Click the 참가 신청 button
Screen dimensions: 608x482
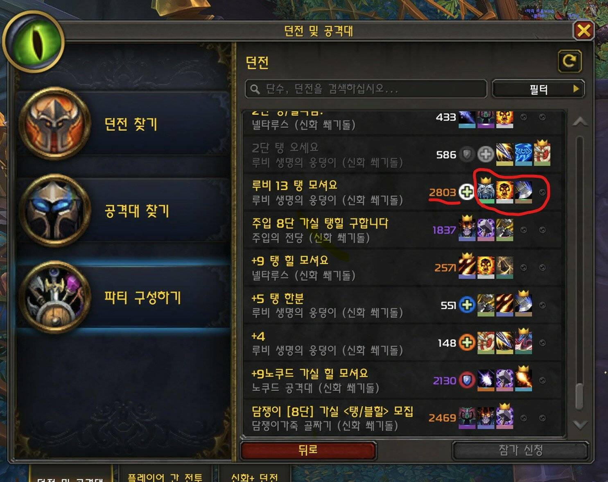point(520,450)
